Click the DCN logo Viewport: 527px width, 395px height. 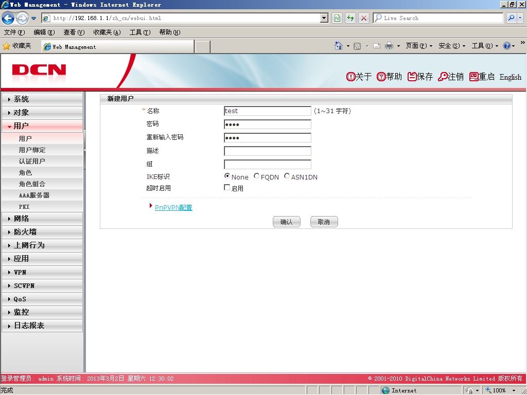(39, 70)
